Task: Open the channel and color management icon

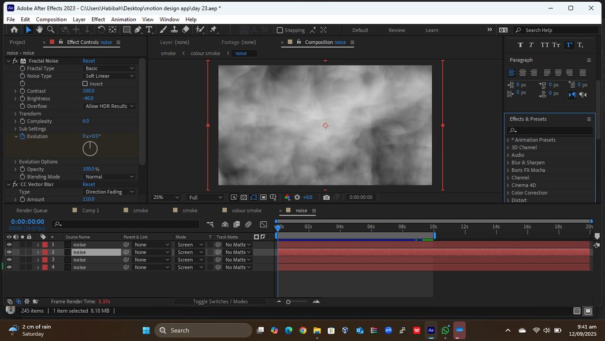Action: tap(287, 197)
